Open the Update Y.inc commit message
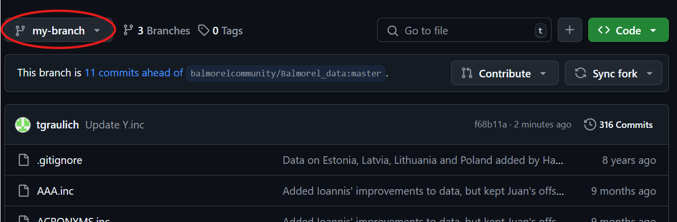Viewport: 677px width, 222px height. point(115,125)
